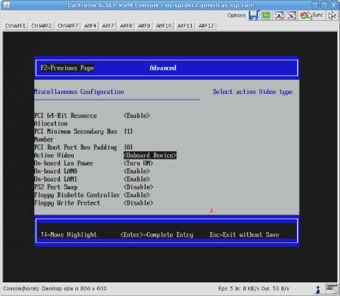Send the AltF11 hotkey

tap(185, 26)
